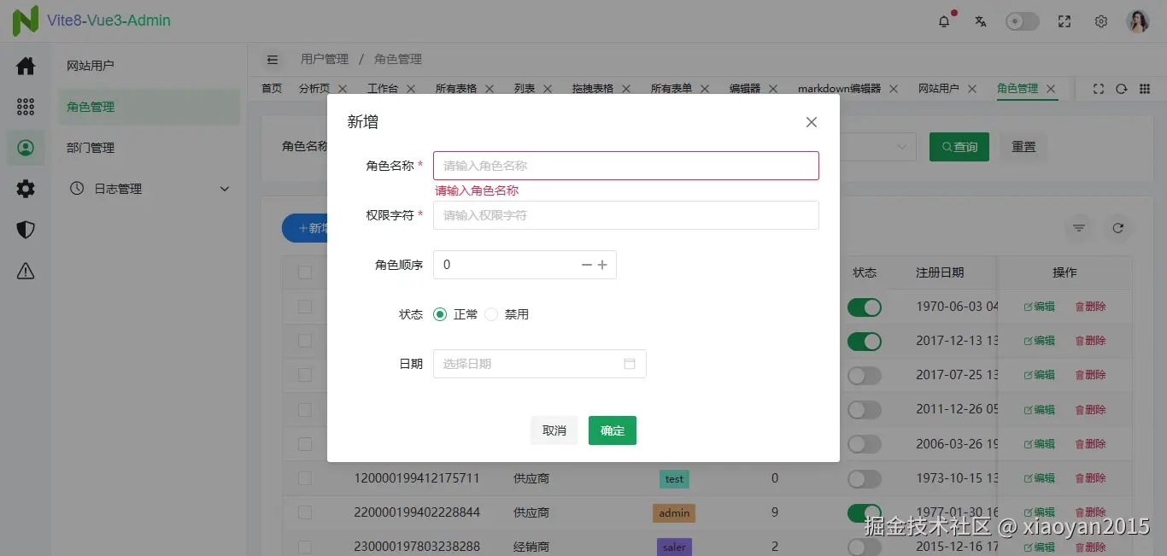Close the 新增 dialog with the X

[x=812, y=122]
